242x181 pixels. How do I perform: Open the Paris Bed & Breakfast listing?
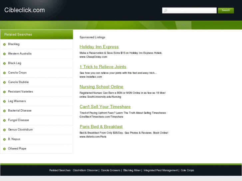[101, 127]
